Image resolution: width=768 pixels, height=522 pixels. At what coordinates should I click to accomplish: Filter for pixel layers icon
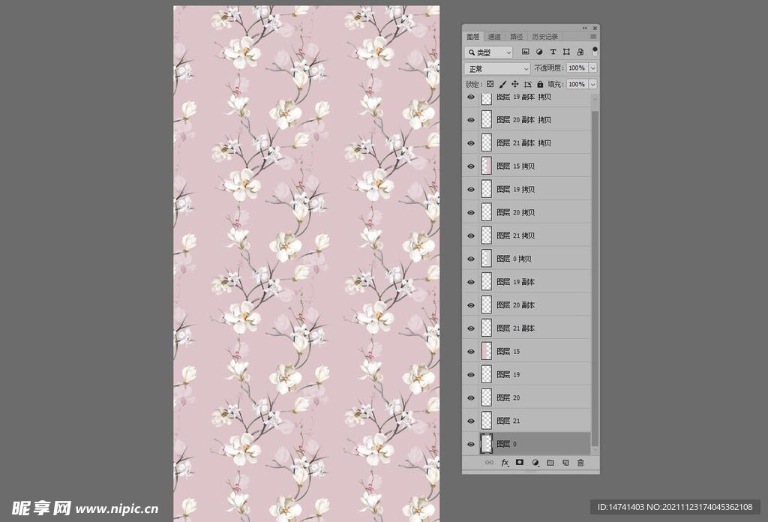525,52
